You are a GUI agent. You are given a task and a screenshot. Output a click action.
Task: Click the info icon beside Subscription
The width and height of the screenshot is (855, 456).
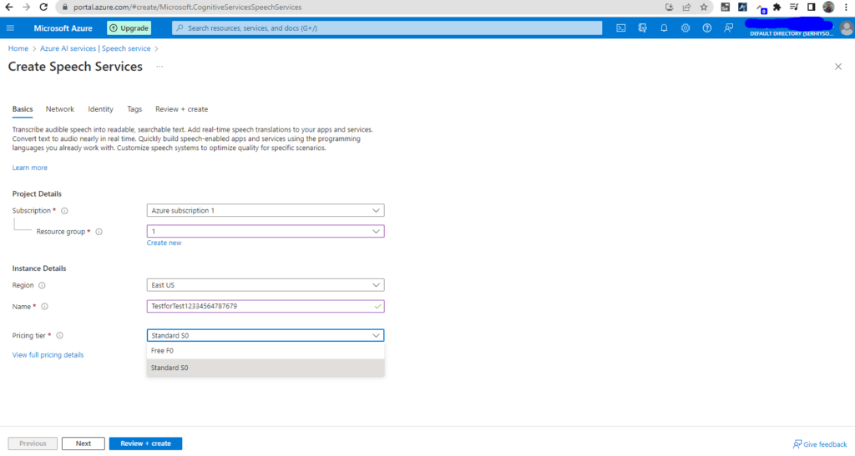click(64, 211)
